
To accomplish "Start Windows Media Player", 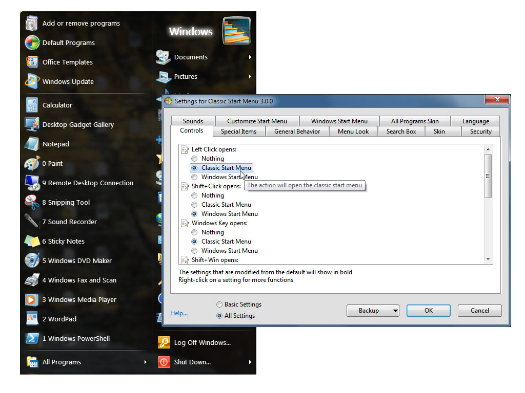I will (x=79, y=300).
